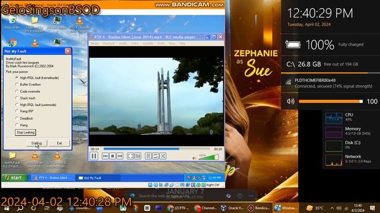Close the Not My Fault dialog

[68, 51]
